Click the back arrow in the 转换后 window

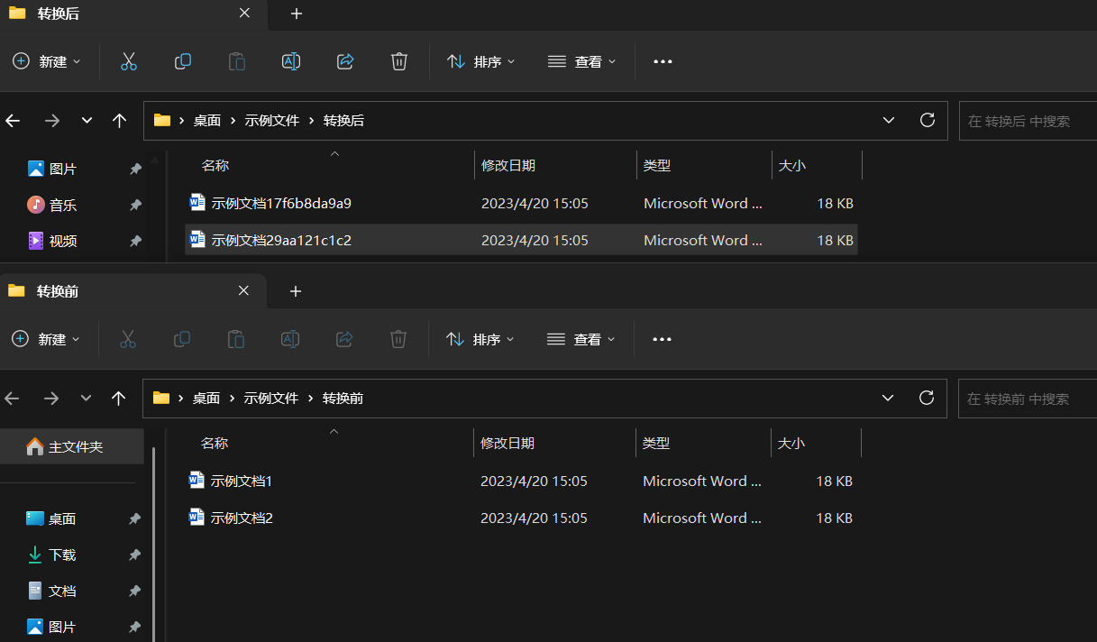pos(14,121)
